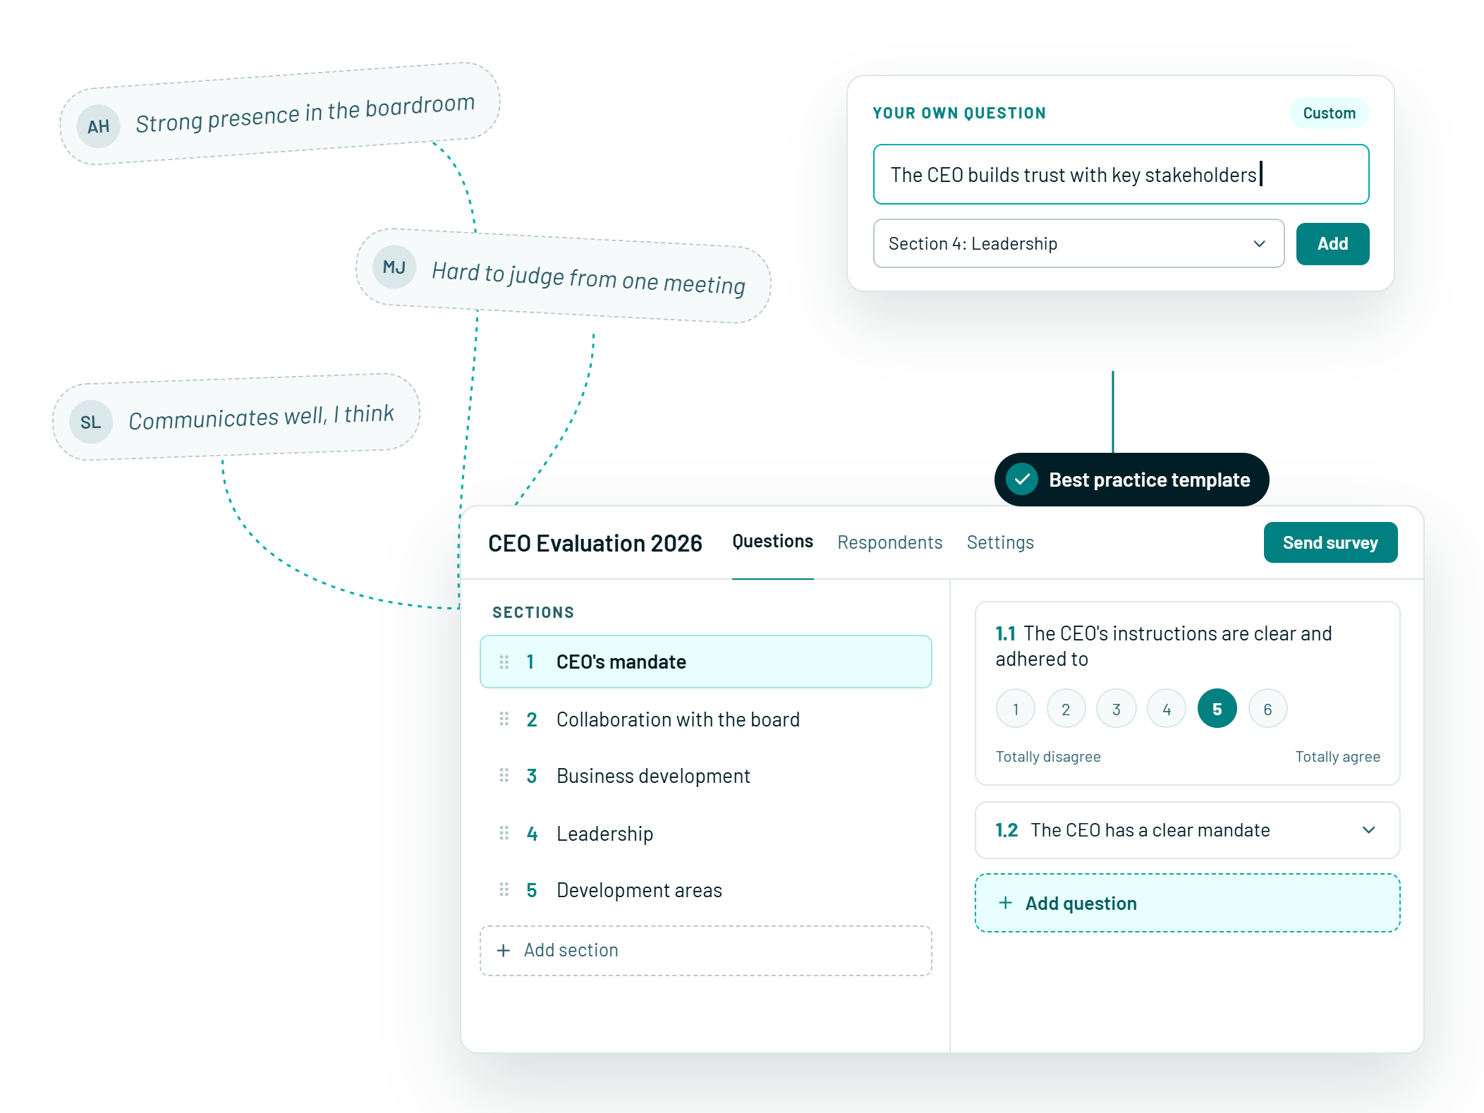Click the Send survey button

(x=1330, y=542)
